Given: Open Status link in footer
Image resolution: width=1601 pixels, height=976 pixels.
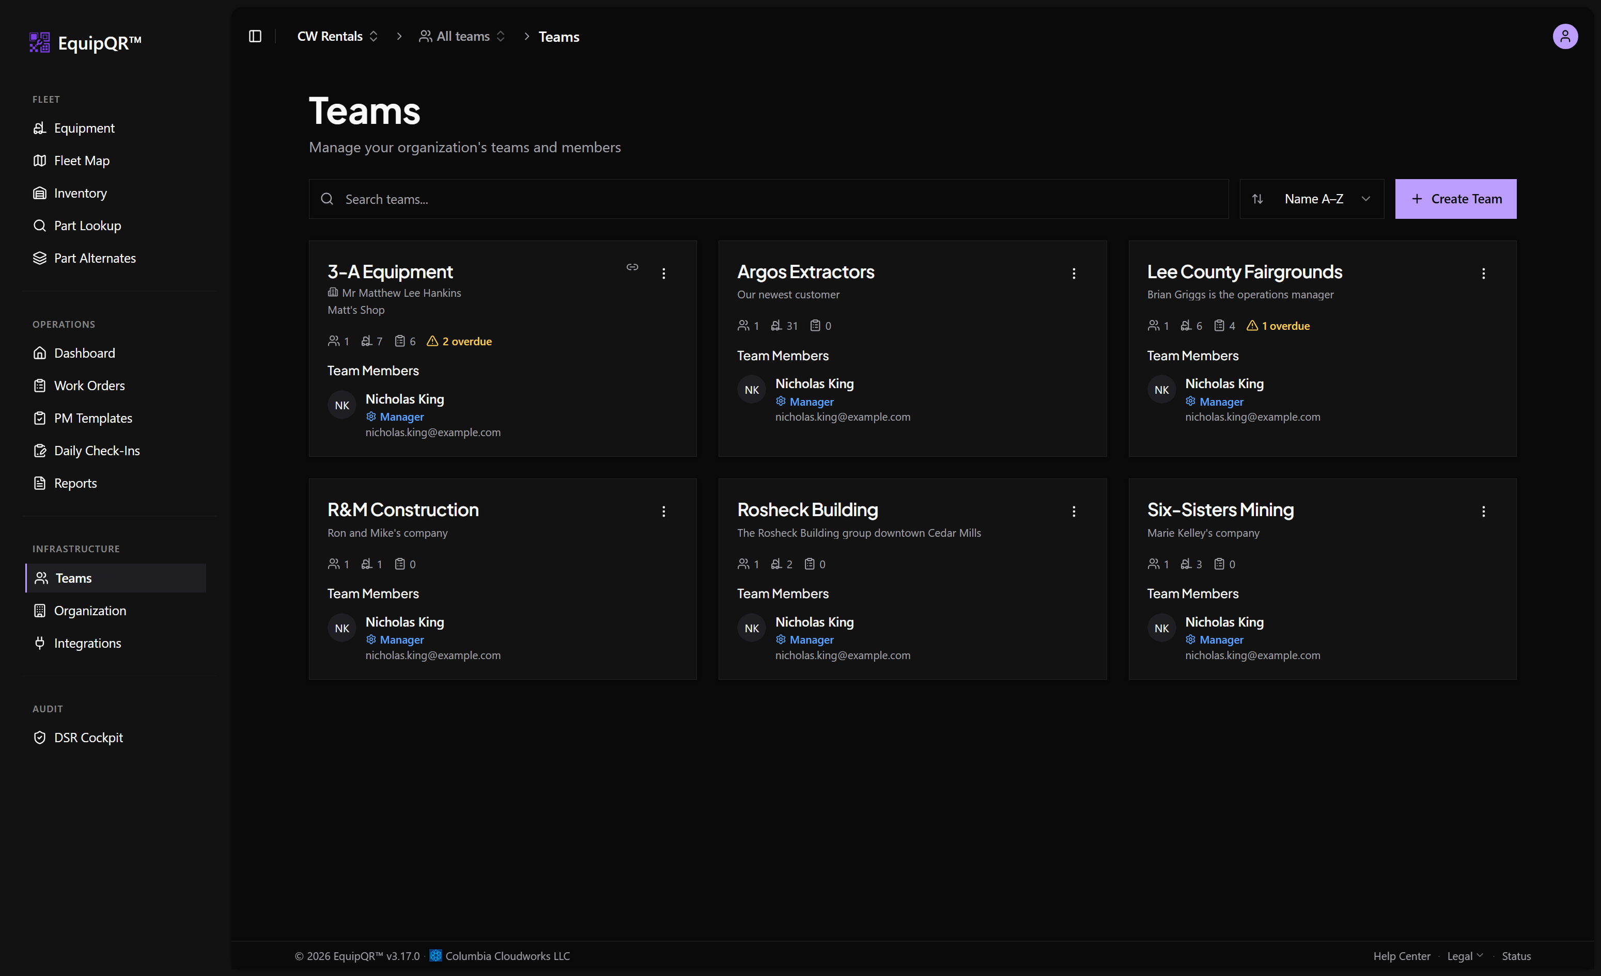Looking at the screenshot, I should click(1516, 955).
